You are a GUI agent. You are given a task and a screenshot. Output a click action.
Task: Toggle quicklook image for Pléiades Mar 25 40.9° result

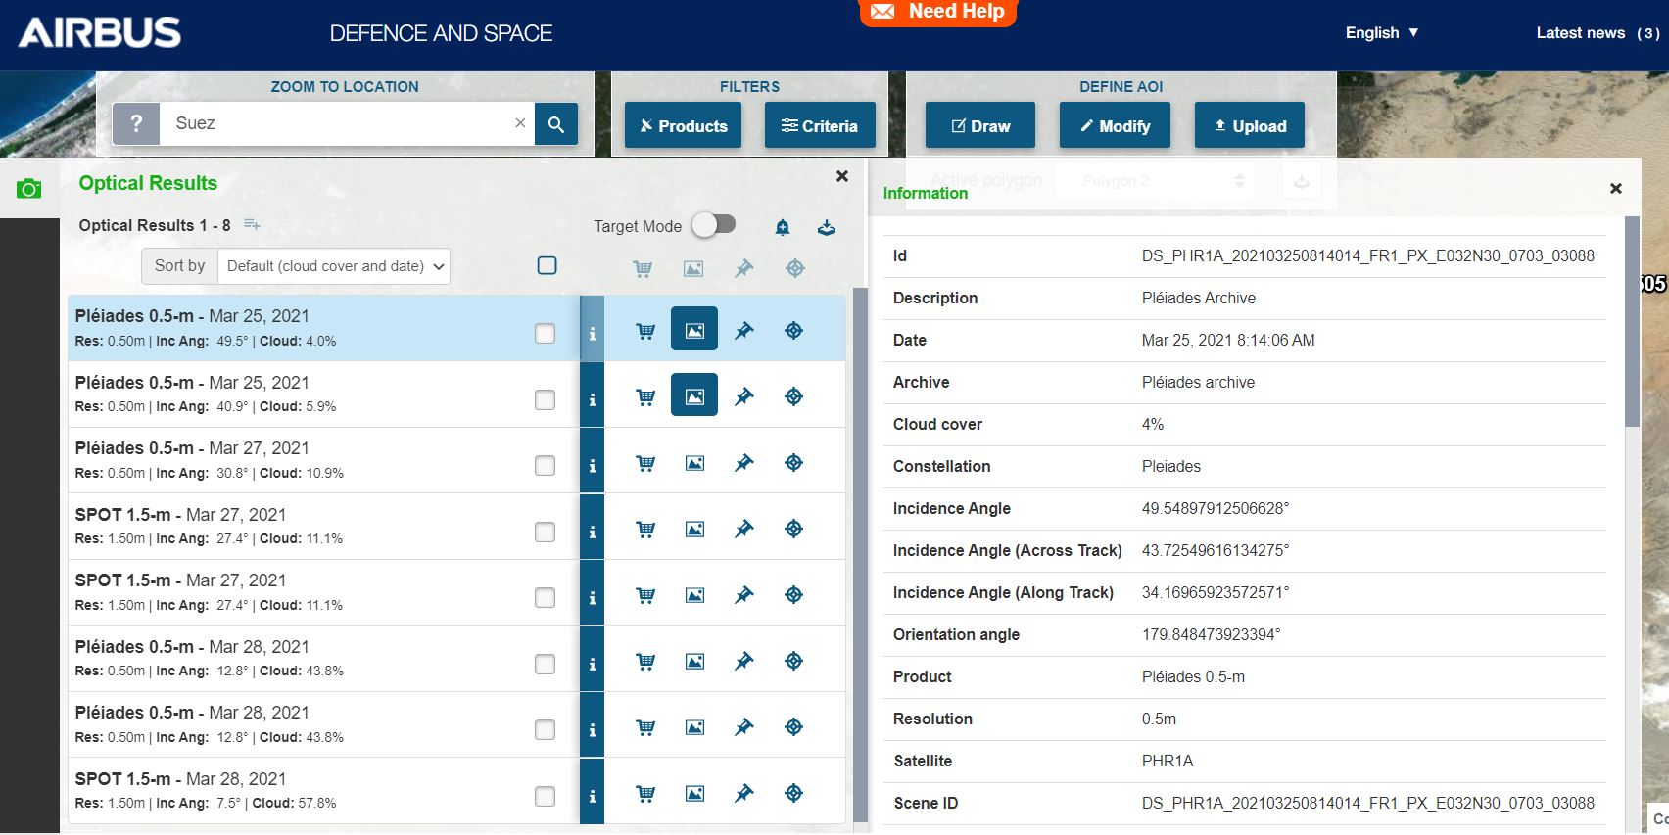coord(694,394)
